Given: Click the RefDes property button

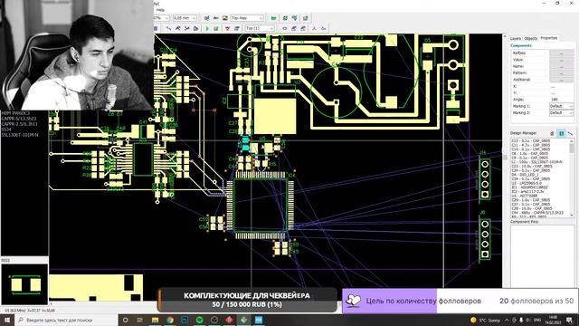Looking at the screenshot, I should pos(561,53).
